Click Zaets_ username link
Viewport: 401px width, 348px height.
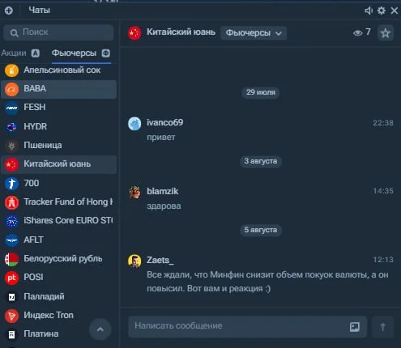point(160,260)
